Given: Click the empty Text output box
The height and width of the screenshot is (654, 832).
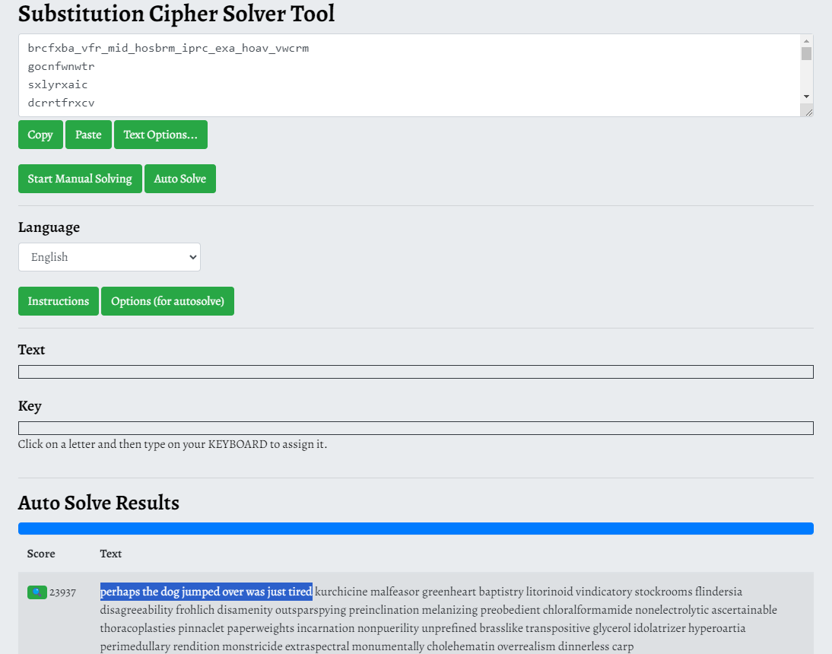Looking at the screenshot, I should (x=415, y=372).
